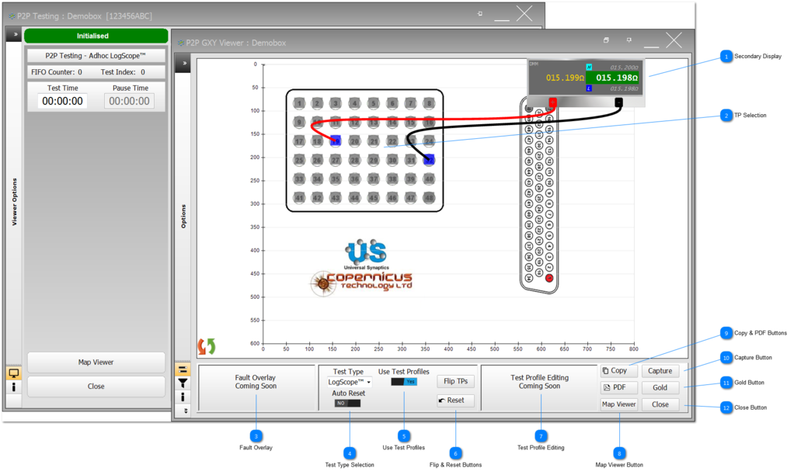Open the Test Type LogScope dropdown

[349, 382]
